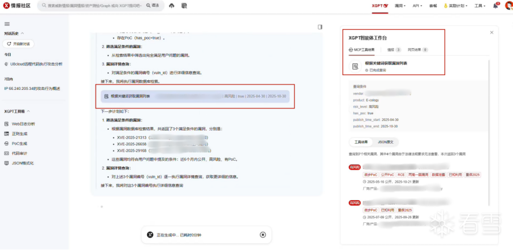
Task: Click the vulnerability list query icon
Action: pos(355,66)
